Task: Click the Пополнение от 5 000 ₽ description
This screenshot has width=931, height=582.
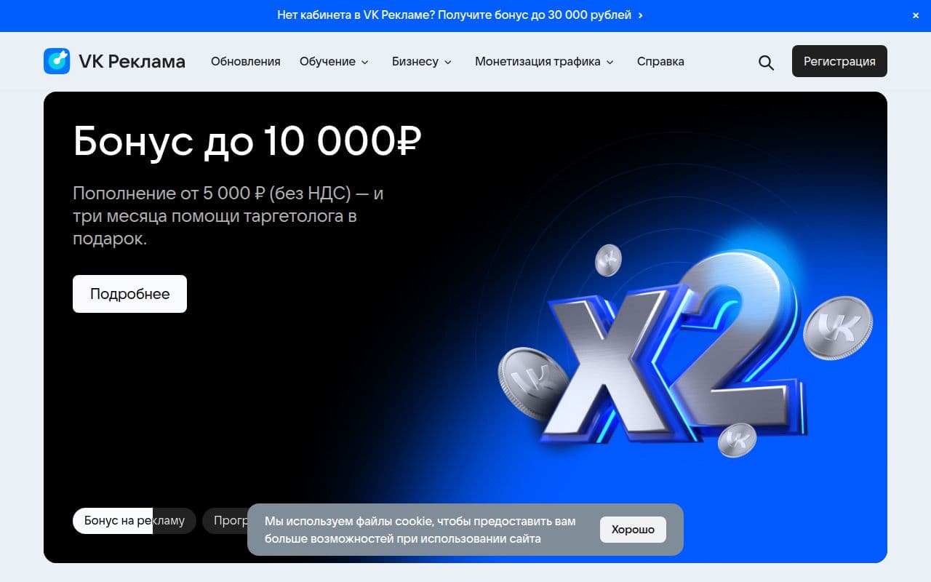Action: pyautogui.click(x=228, y=216)
